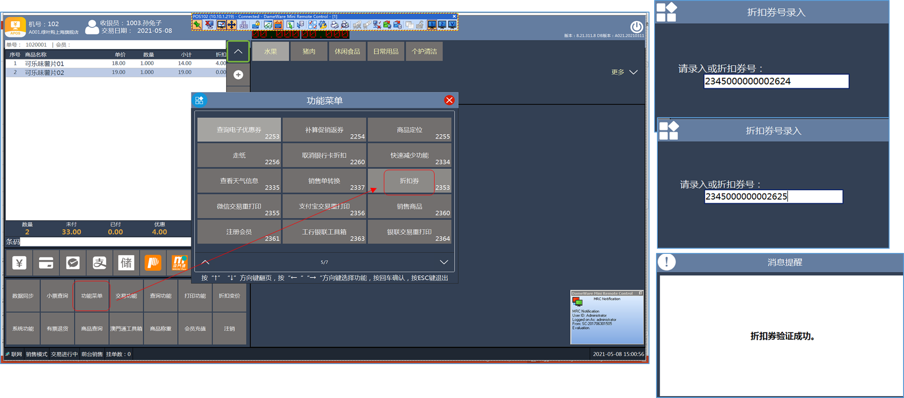This screenshot has width=904, height=398.
Task: Toggle the DameWare full-screen arrows button
Action: point(231,25)
